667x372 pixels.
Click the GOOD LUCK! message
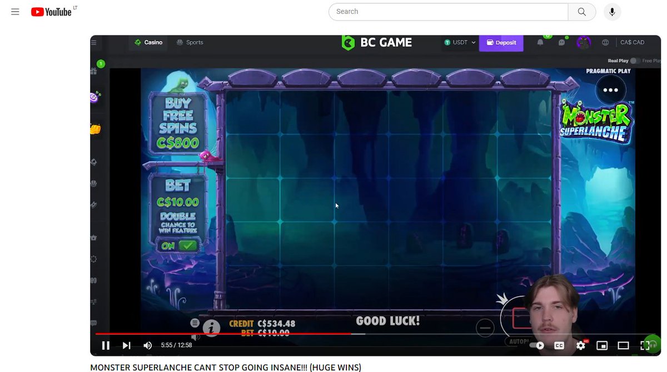click(x=388, y=321)
